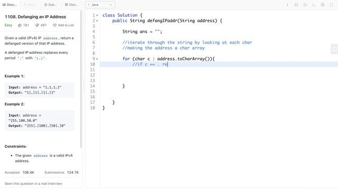The image size is (338, 190).
Task: Click the comment //iterate through the string
Action: tap(187, 42)
